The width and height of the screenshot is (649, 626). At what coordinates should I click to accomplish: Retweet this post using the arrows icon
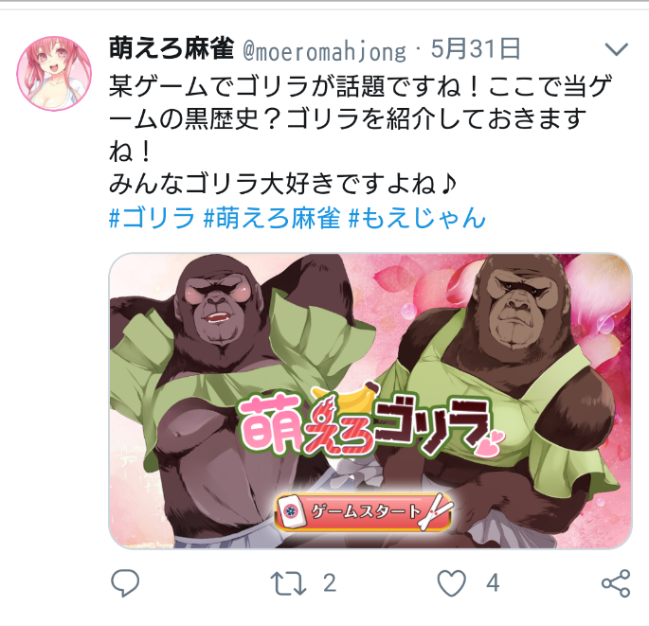(x=288, y=583)
